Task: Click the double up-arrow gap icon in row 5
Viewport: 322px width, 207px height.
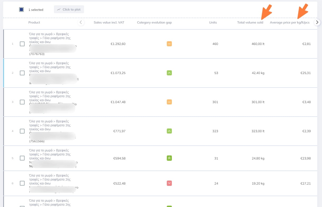Action: (x=169, y=158)
